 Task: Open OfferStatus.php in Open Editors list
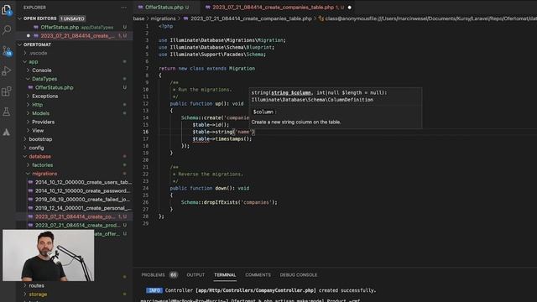75,27
